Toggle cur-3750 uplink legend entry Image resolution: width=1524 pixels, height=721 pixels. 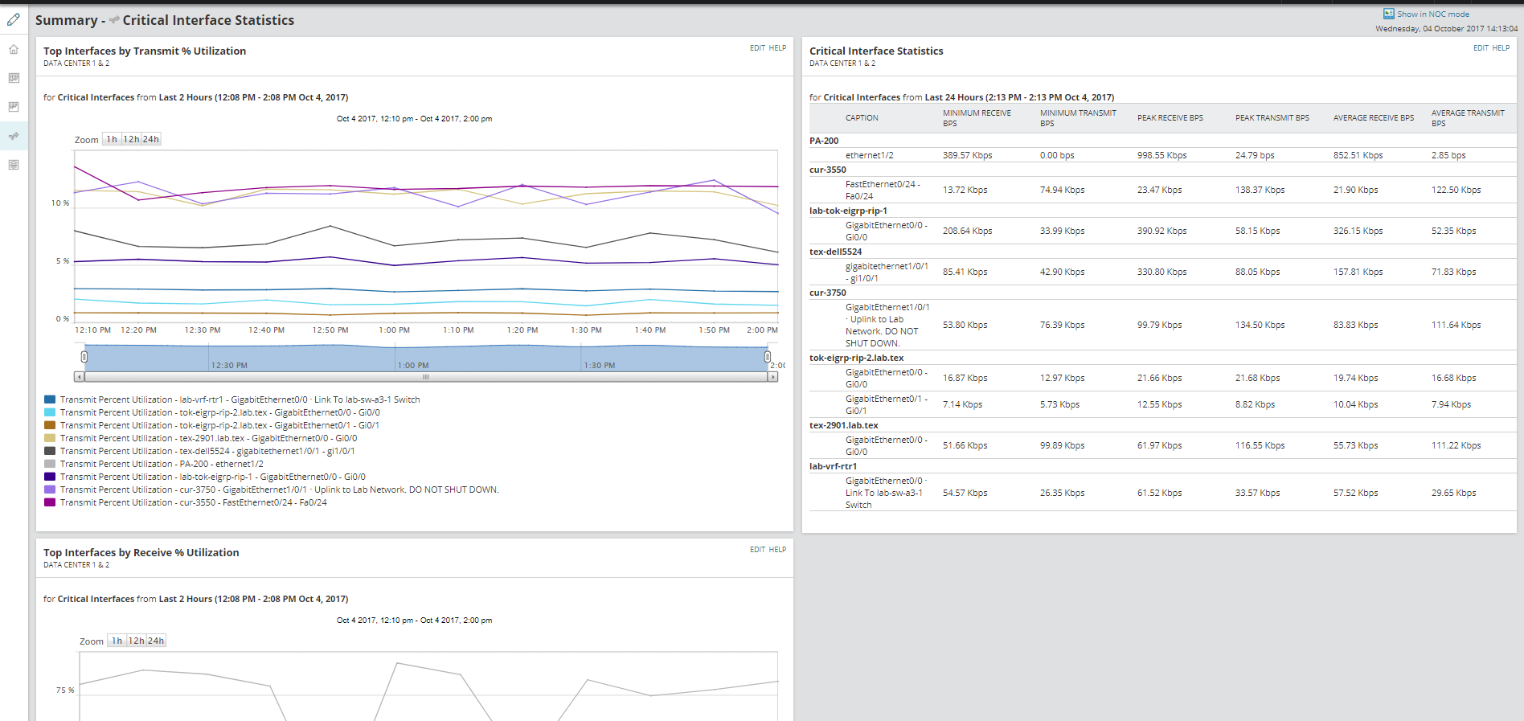click(x=272, y=490)
